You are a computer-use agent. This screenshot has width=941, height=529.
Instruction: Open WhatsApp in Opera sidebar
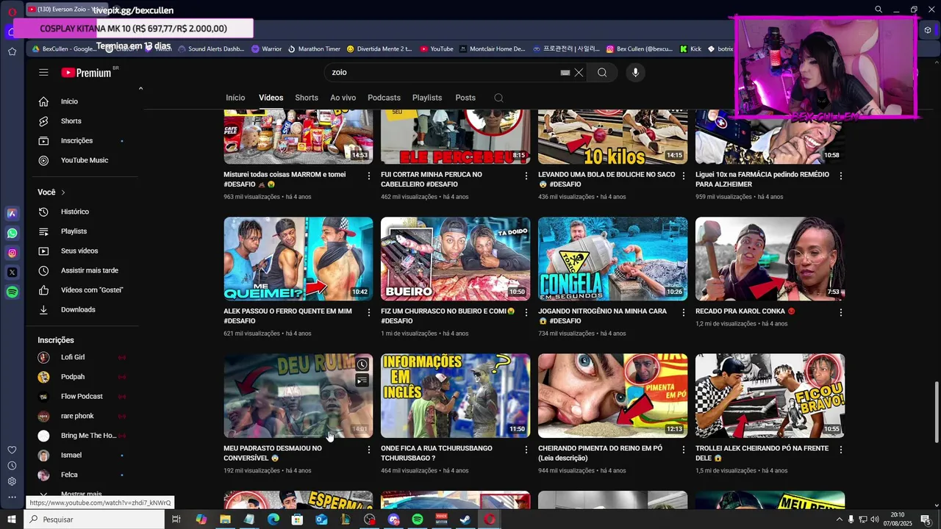[x=12, y=233]
